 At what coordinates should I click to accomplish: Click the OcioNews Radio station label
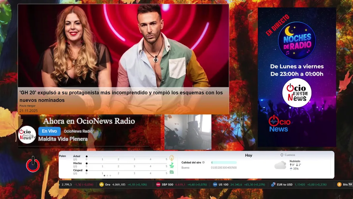click(78, 131)
